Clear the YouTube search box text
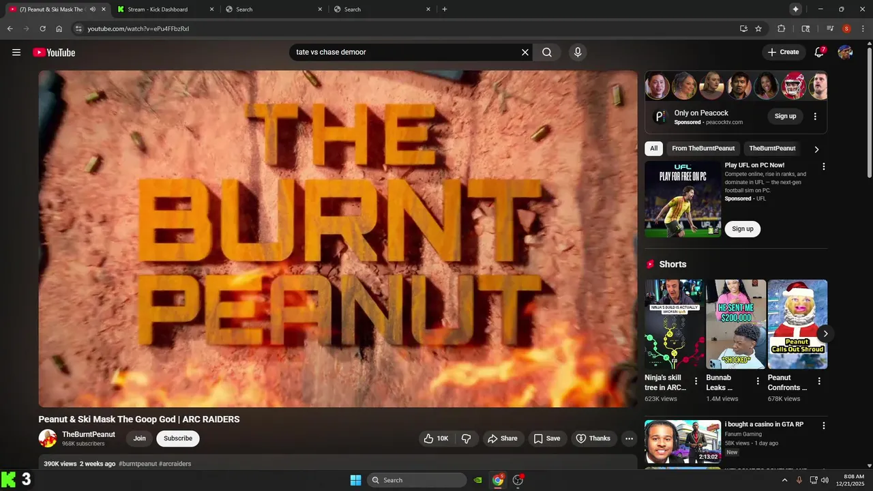Screen dimensions: 873x491 525,53
